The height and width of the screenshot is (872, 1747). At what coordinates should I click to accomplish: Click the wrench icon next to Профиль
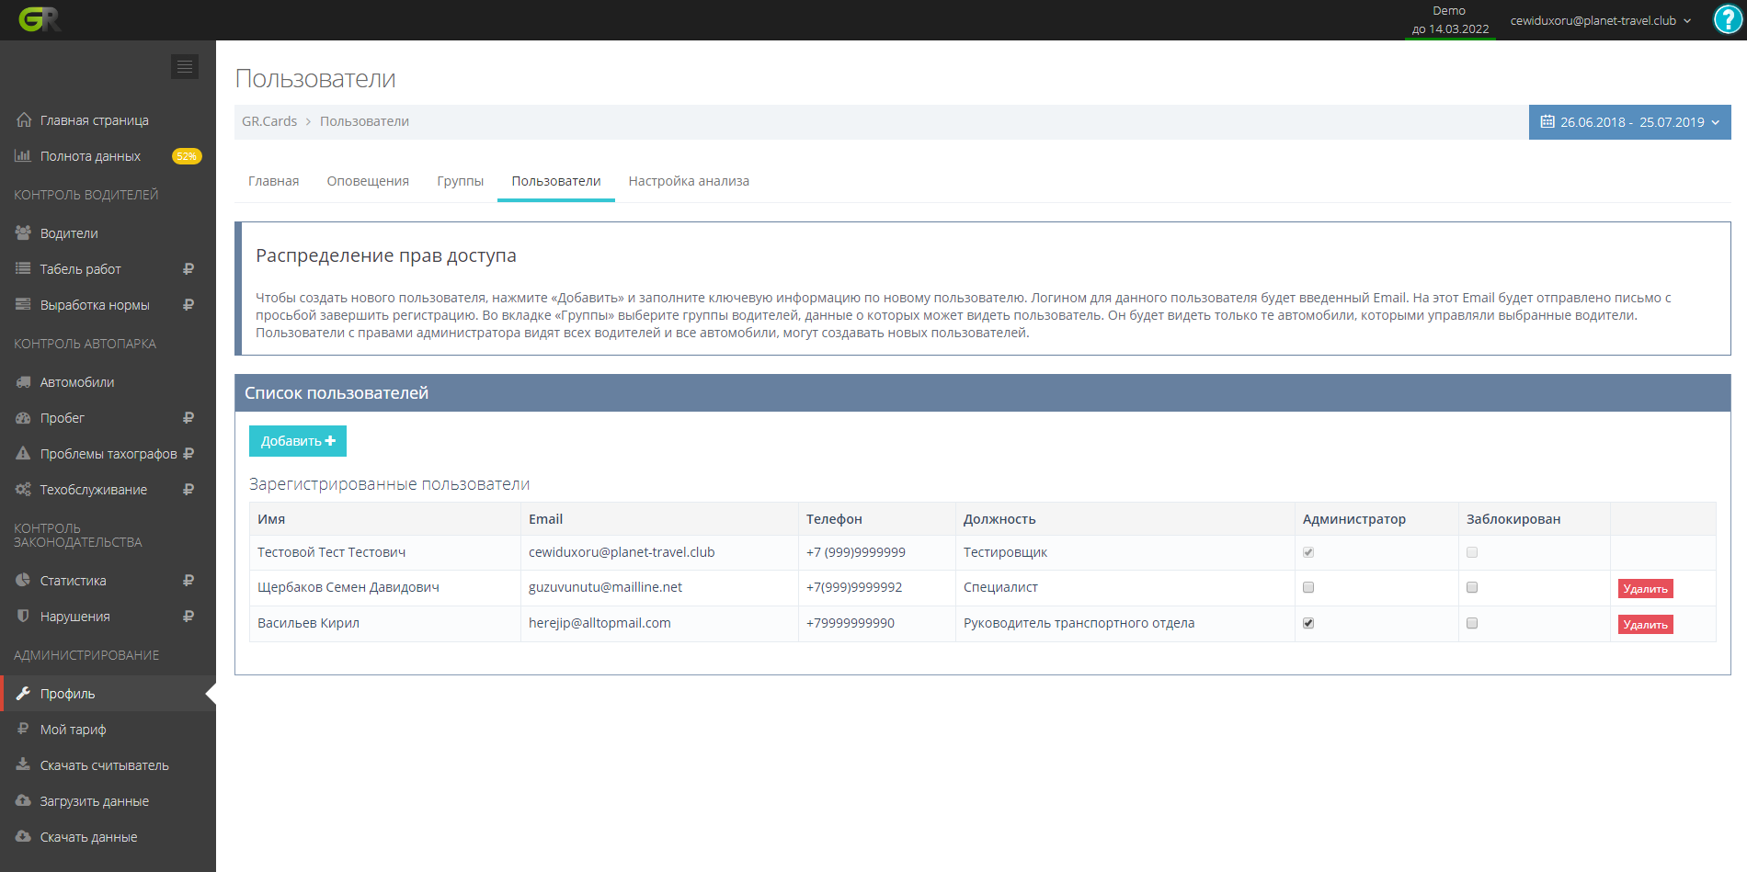(24, 694)
